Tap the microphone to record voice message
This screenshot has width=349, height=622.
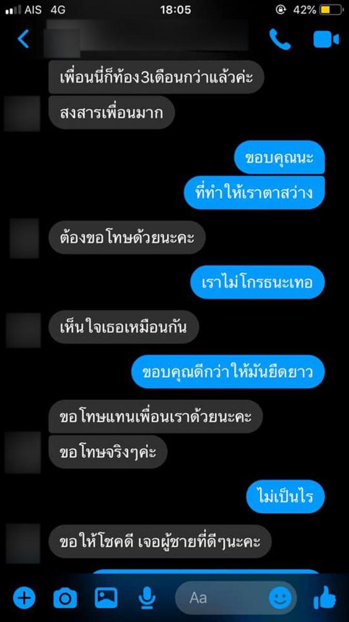pos(147,599)
